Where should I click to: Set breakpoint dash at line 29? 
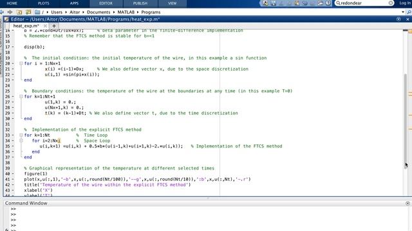point(13,113)
